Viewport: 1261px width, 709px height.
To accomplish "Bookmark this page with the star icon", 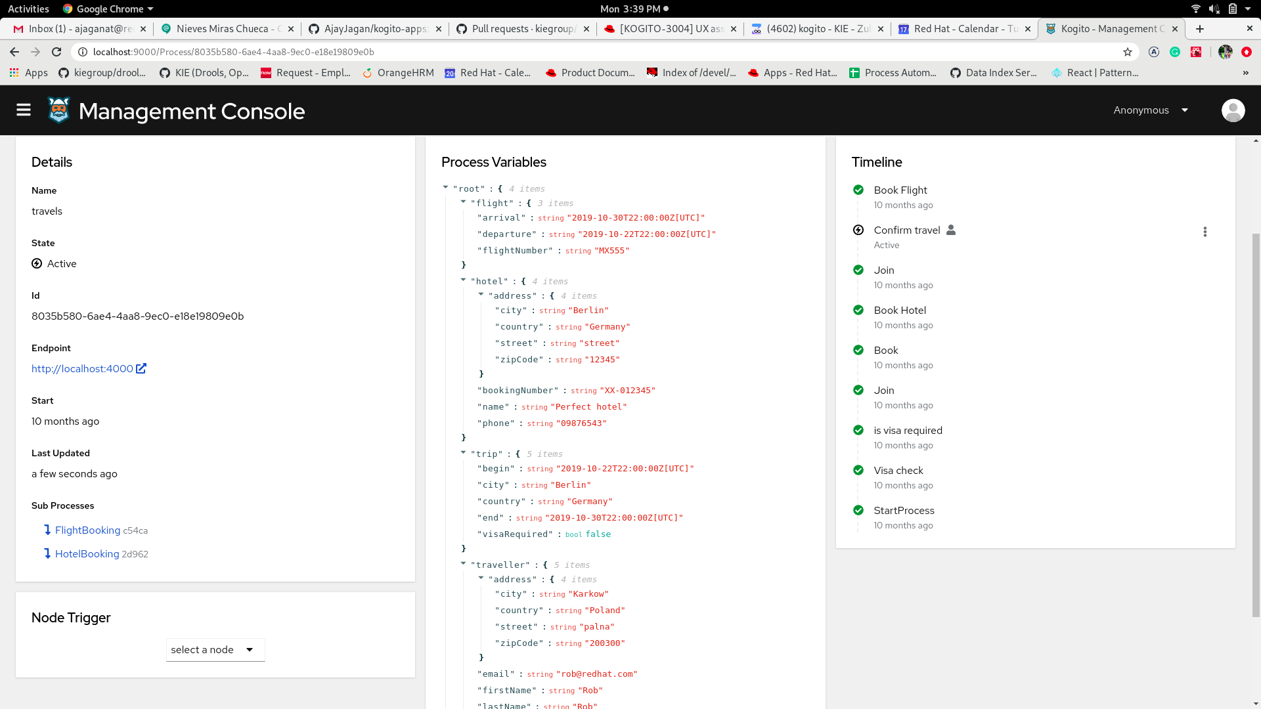I will [1128, 52].
